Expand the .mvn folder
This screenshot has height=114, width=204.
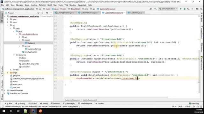tap(8, 22)
